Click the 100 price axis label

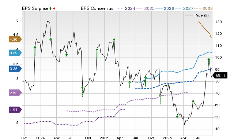coord(218,58)
